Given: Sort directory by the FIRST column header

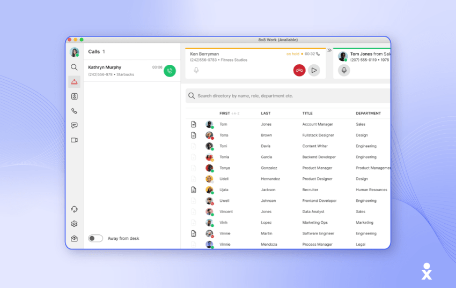Looking at the screenshot, I should (x=224, y=113).
